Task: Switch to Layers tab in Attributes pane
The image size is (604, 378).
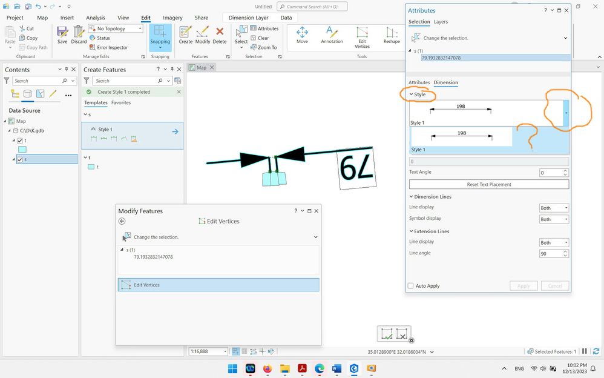Action: pos(441,22)
